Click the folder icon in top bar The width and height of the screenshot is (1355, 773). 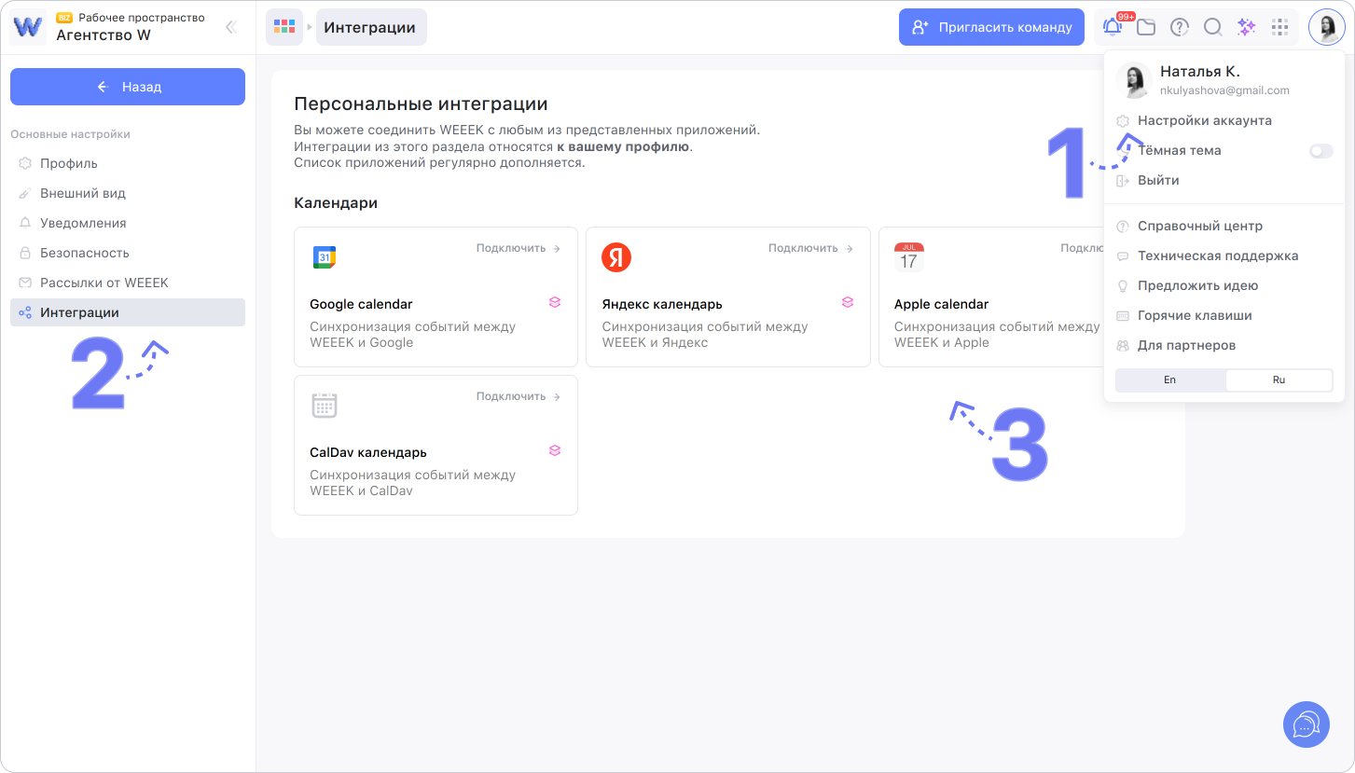coord(1146,27)
